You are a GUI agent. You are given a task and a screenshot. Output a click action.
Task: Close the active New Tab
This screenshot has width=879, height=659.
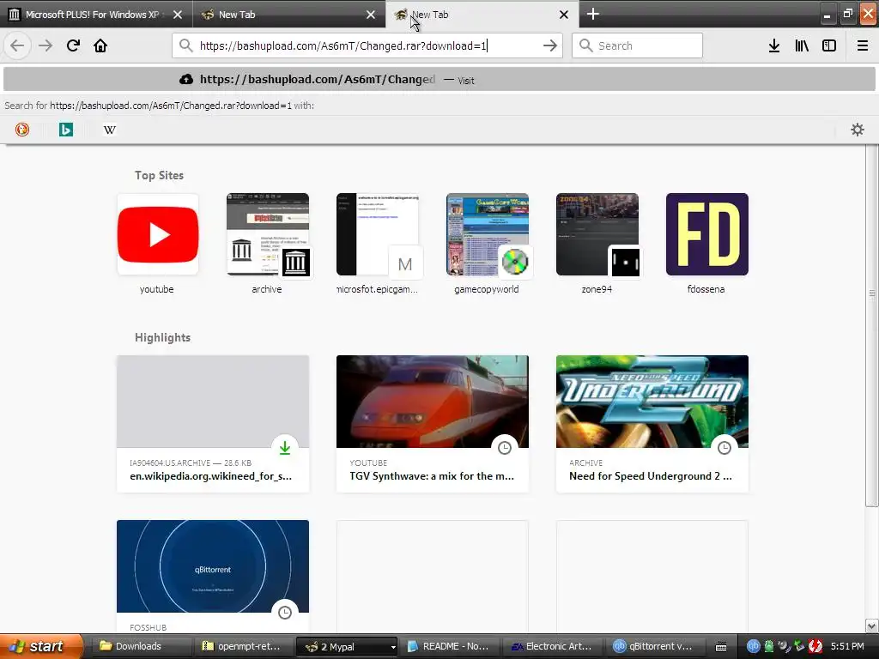pyautogui.click(x=564, y=15)
